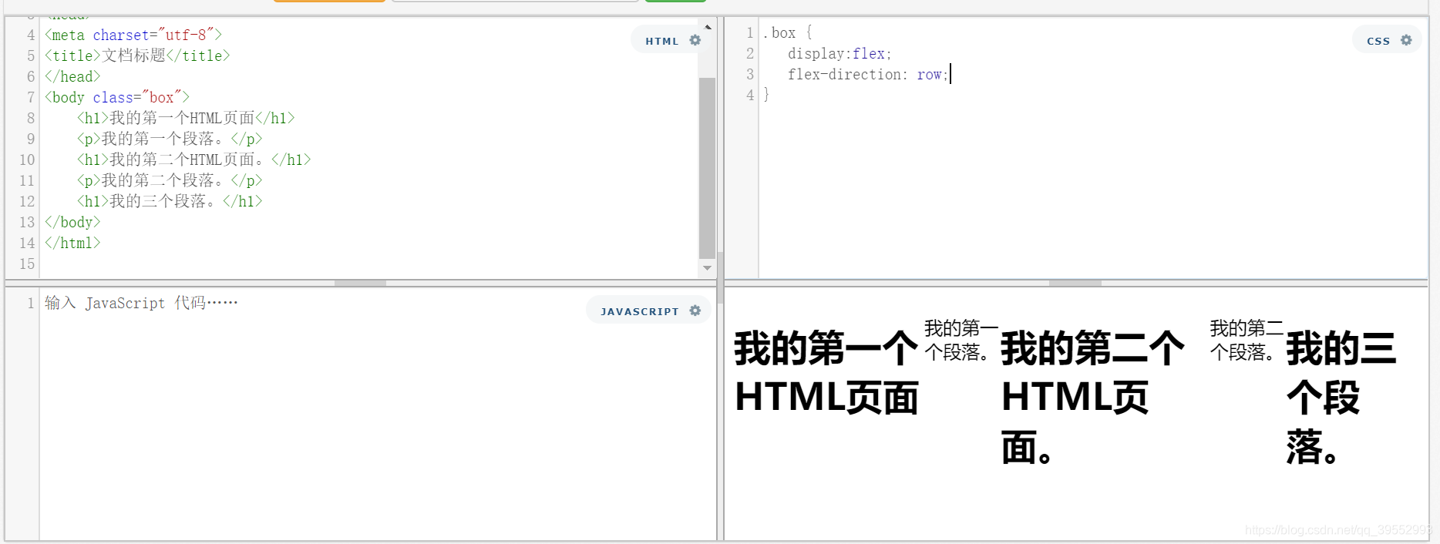Click preview heading 我的第二个HTML页面
The width and height of the screenshot is (1440, 544).
click(x=1092, y=398)
